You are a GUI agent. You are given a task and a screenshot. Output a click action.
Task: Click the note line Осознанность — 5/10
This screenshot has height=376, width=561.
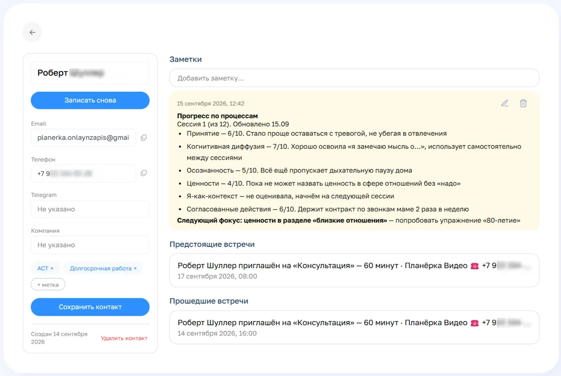pyautogui.click(x=299, y=170)
